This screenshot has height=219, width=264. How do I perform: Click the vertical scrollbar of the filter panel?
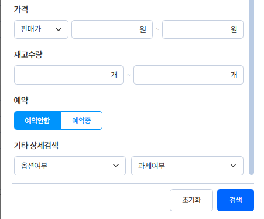coord(251,87)
